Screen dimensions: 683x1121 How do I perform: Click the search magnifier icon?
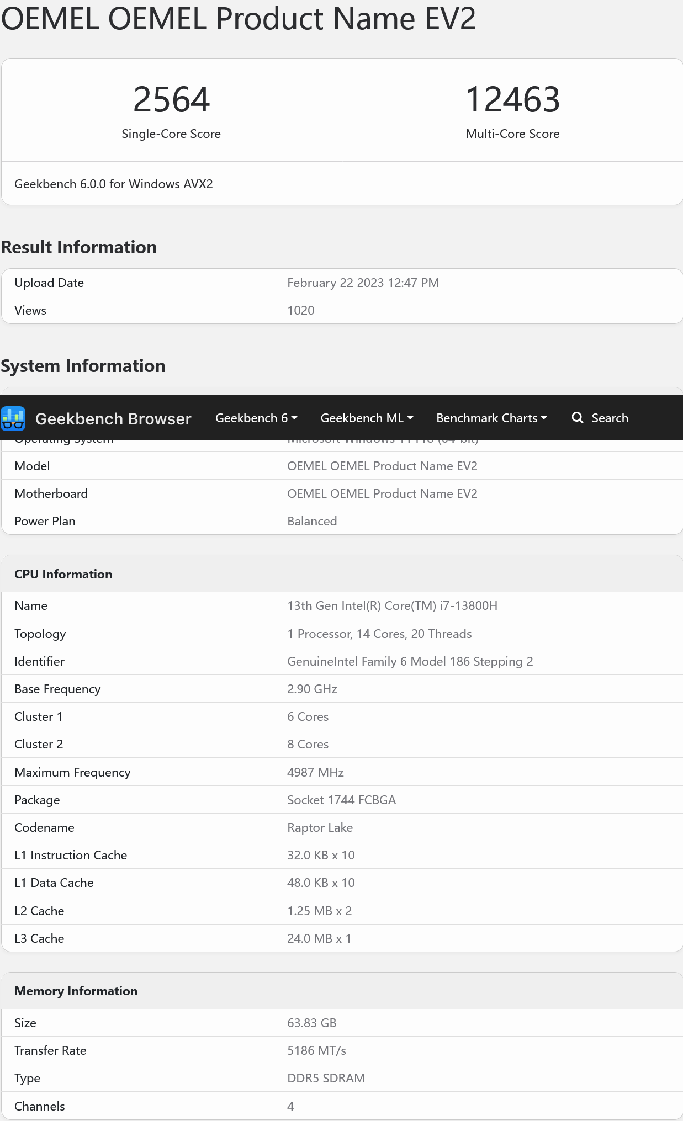pyautogui.click(x=578, y=418)
